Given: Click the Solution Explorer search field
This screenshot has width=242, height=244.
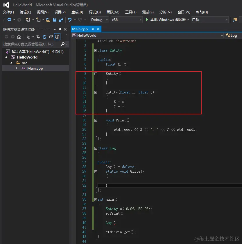Looking at the screenshot, I should coord(31,44).
